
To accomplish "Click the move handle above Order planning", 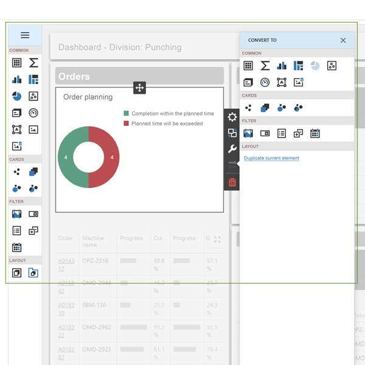I will (x=139, y=88).
